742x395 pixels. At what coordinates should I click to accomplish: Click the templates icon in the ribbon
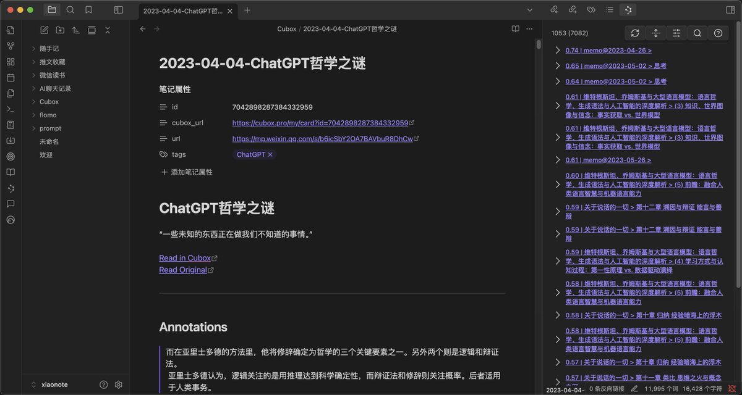[11, 93]
